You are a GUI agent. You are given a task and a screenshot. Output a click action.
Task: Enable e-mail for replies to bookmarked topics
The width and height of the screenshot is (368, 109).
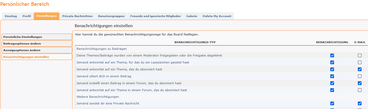(360, 62)
